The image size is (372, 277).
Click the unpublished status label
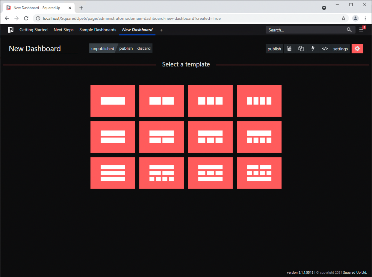[x=103, y=48]
